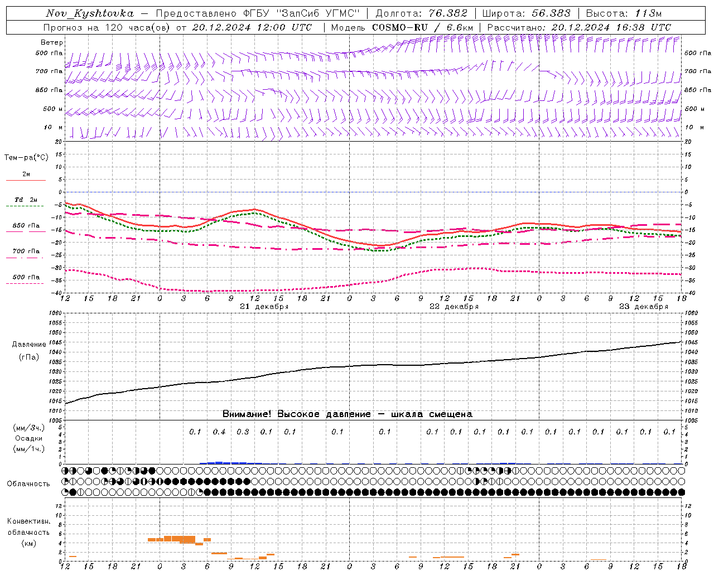This screenshot has width=714, height=571.
Task: Click the warning Внимание! Высокое давление — шкала смещена
Action: click(348, 414)
